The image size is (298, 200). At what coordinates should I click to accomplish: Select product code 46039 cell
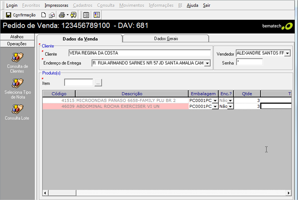[59, 106]
